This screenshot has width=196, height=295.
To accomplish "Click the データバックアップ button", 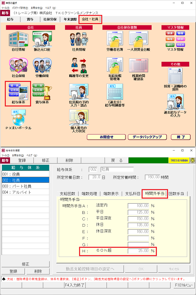I will (x=147, y=137).
